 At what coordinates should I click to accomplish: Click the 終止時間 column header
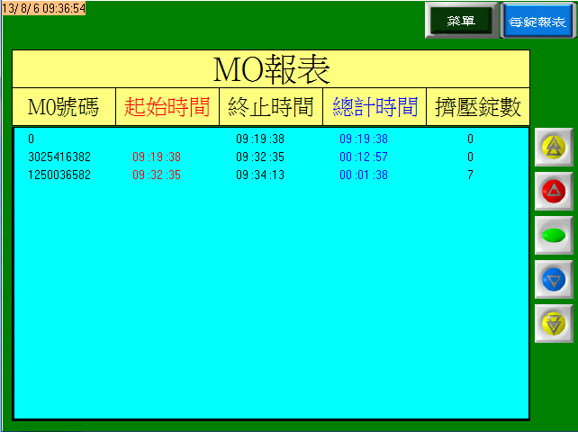click(271, 107)
